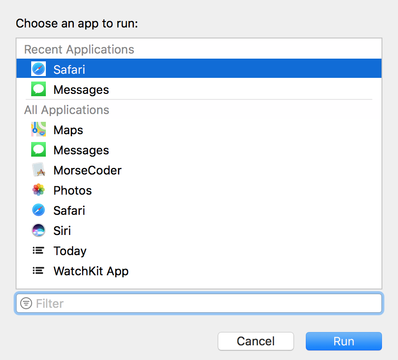Image resolution: width=398 pixels, height=360 pixels.
Task: Focus the Filter text field
Action: pos(206,303)
